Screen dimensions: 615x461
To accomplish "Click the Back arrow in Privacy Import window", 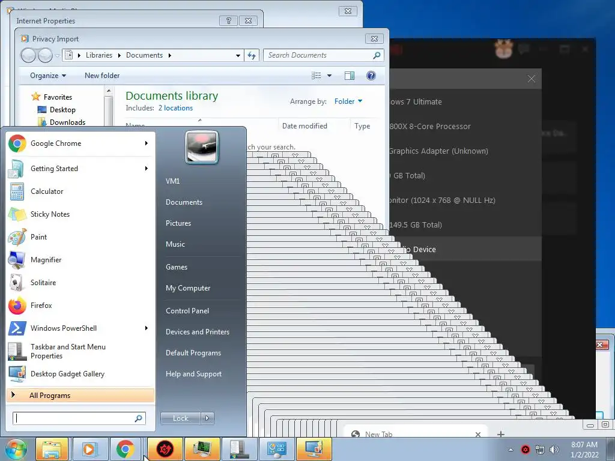I will pos(29,55).
